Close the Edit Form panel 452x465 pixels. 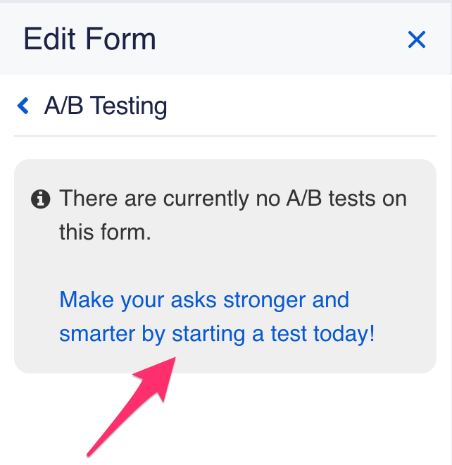coord(417,40)
